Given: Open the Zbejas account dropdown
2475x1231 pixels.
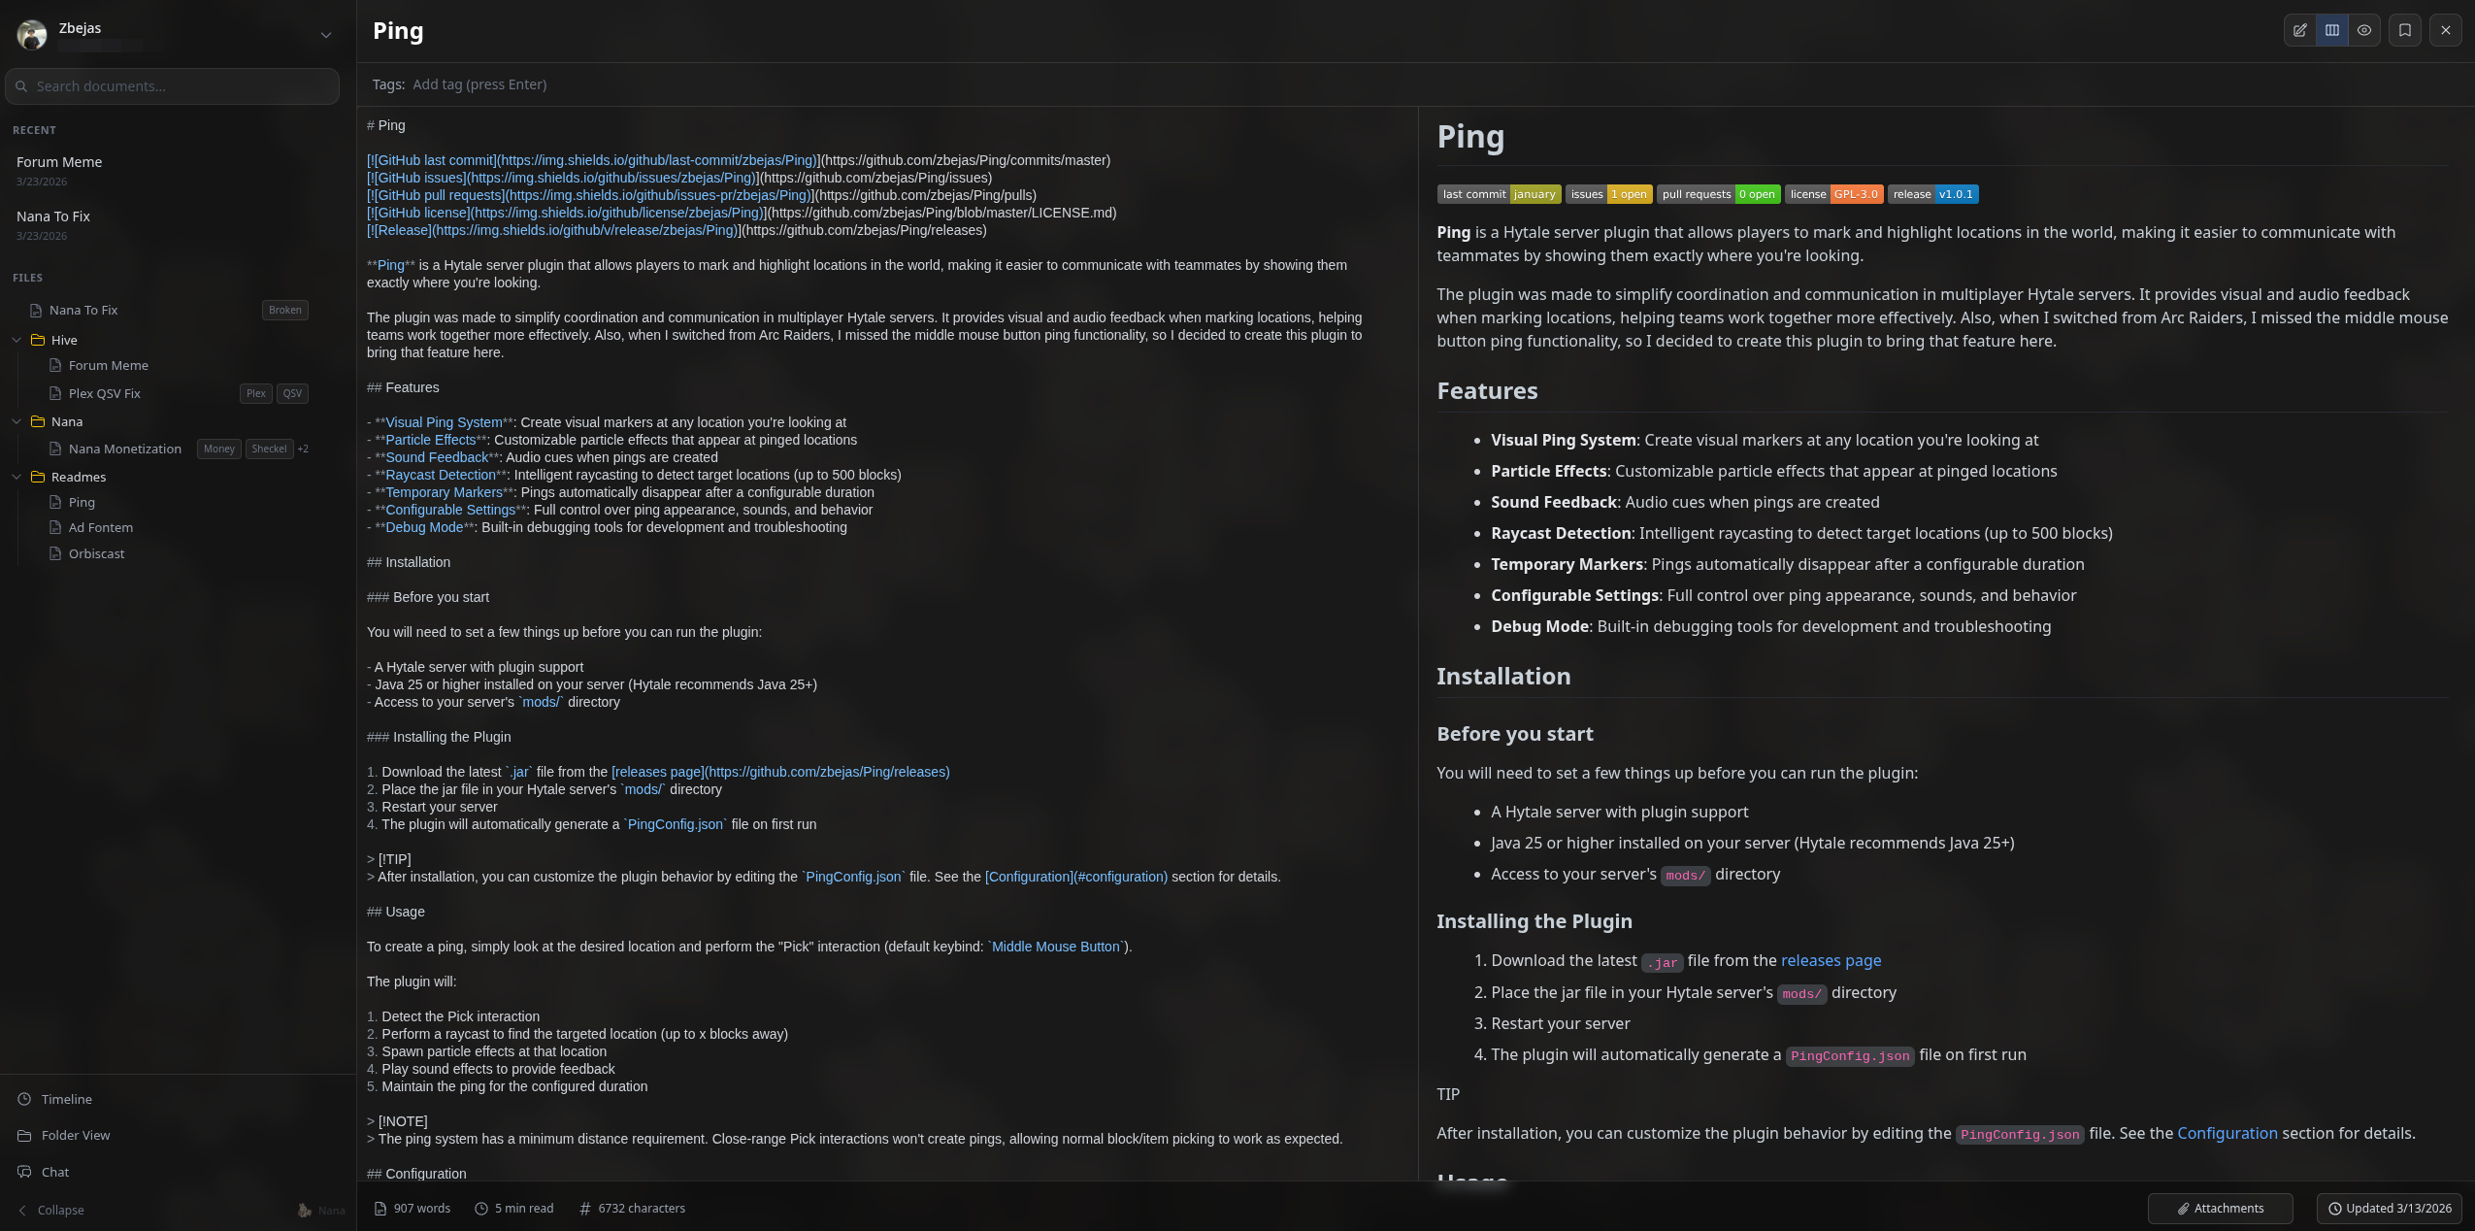Looking at the screenshot, I should click(x=326, y=35).
